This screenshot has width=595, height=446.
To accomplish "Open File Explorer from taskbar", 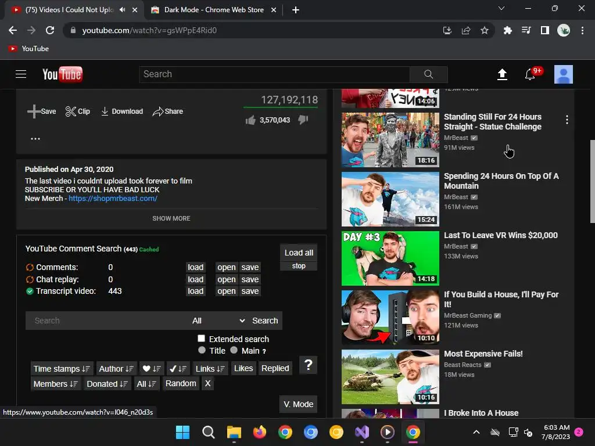I will click(x=234, y=432).
